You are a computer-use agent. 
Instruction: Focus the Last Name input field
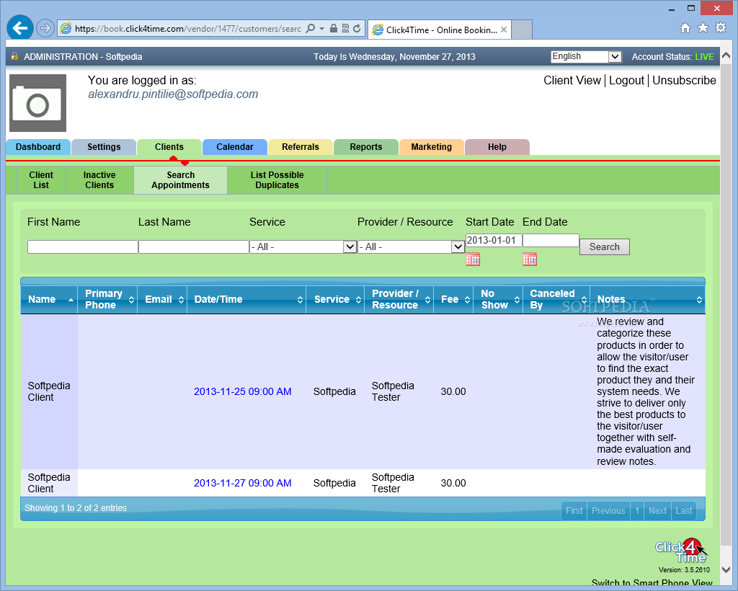tap(193, 246)
